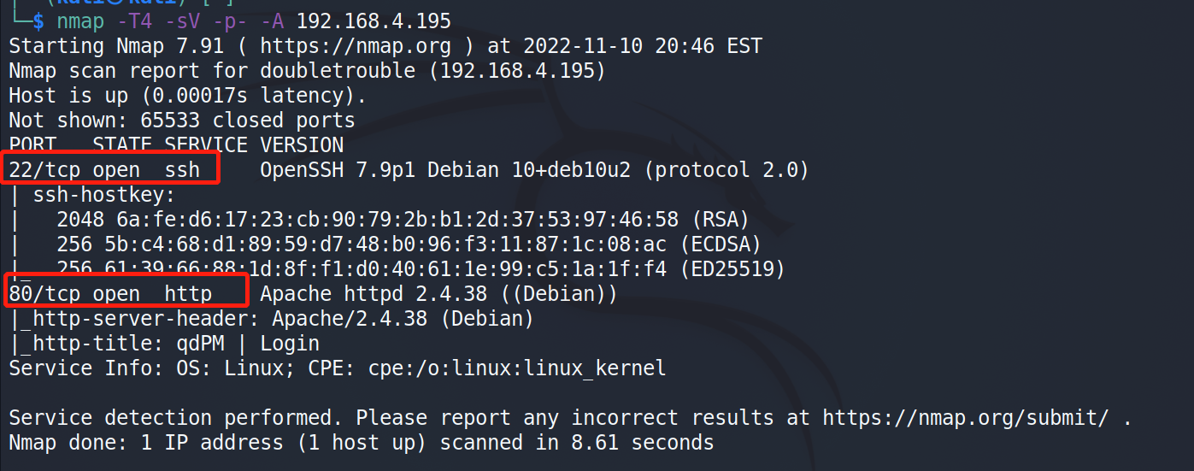Click the Not shown 65533 closed ports line
1194x471 pixels.
pyautogui.click(x=181, y=120)
